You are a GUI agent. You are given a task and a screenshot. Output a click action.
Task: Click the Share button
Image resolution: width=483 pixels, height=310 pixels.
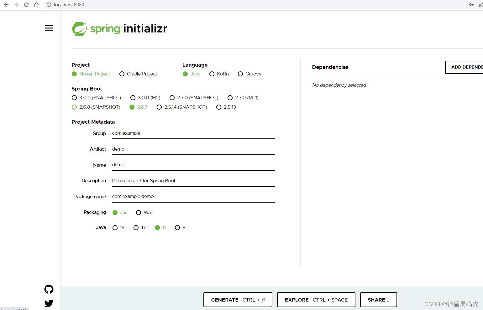379,300
